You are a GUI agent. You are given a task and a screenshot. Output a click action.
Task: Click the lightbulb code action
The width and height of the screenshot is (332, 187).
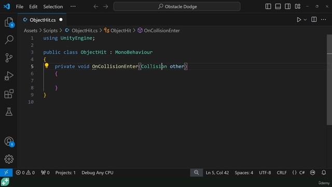click(x=47, y=66)
